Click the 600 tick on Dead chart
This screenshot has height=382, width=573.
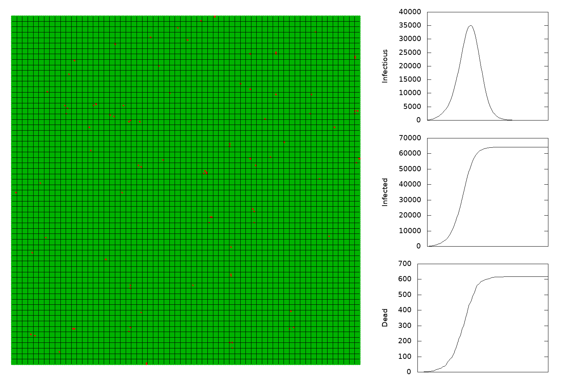[405, 279]
